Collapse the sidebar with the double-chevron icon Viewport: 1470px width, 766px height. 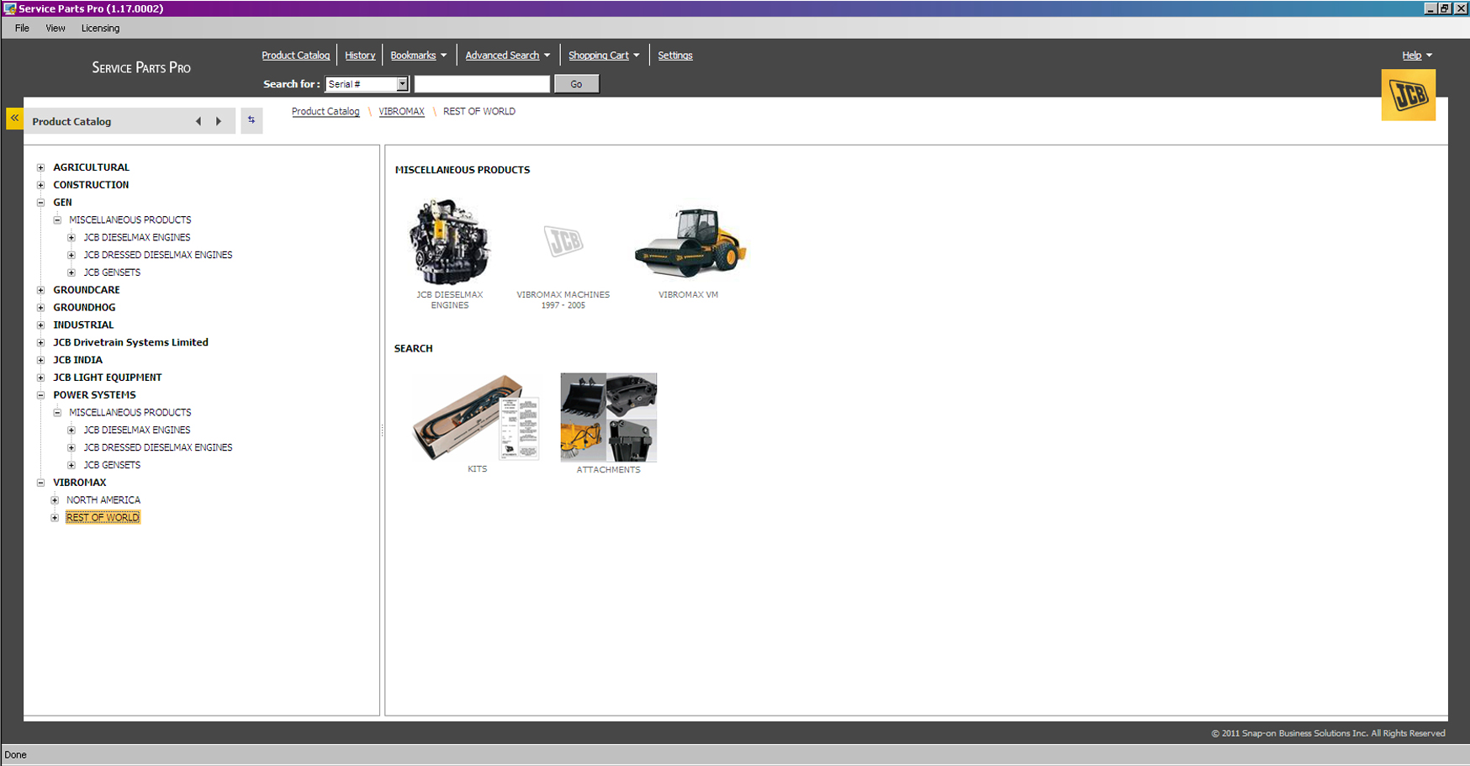point(14,119)
